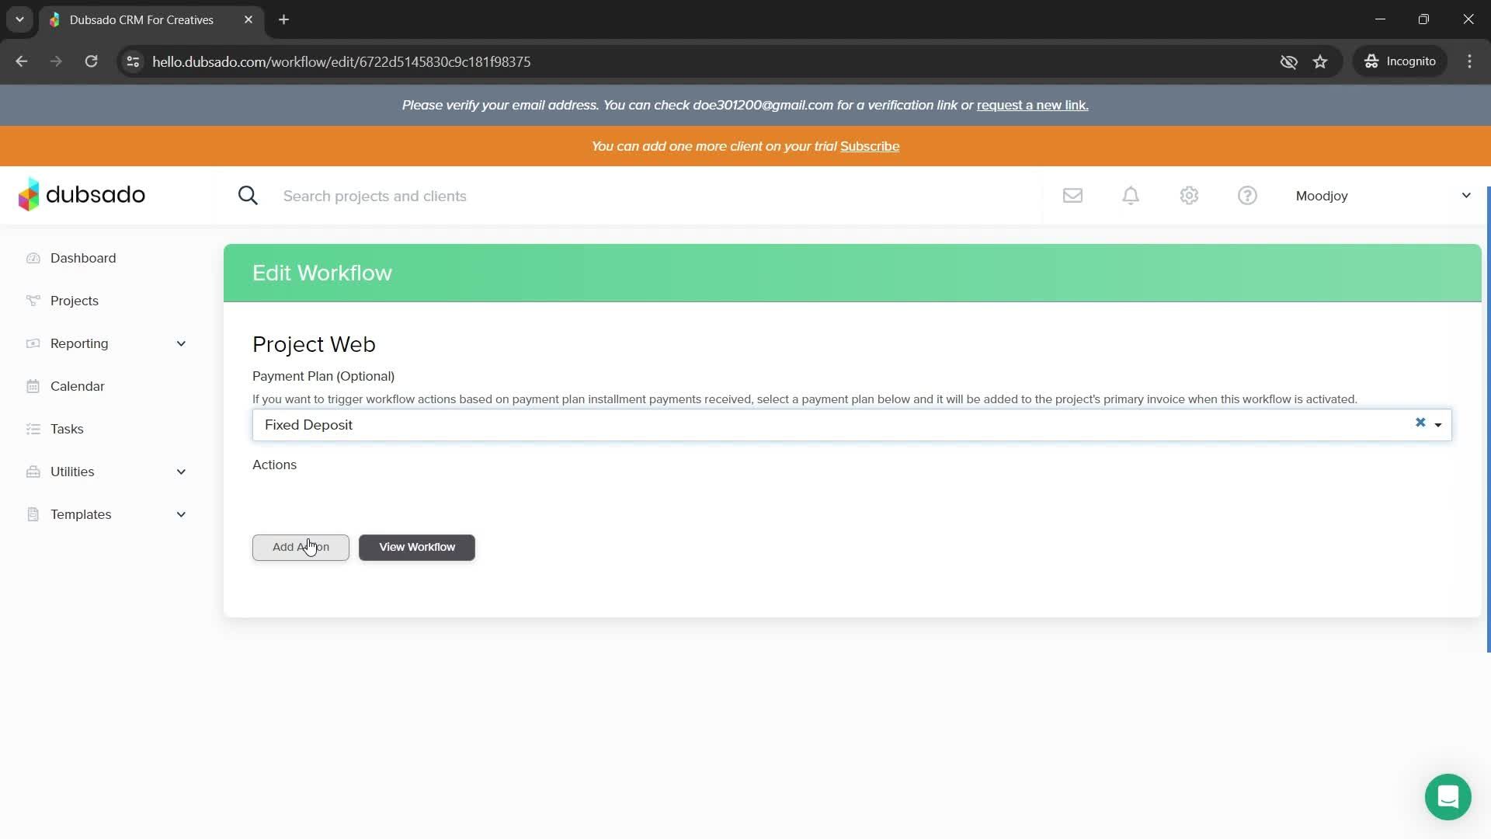Open the help question mark icon
Screen dimensions: 1491x839
(1247, 196)
